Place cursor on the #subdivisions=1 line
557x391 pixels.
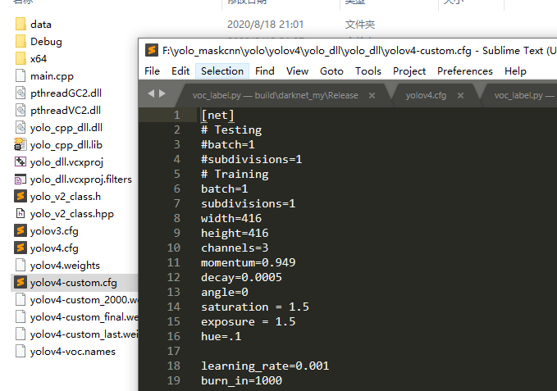pos(252,159)
